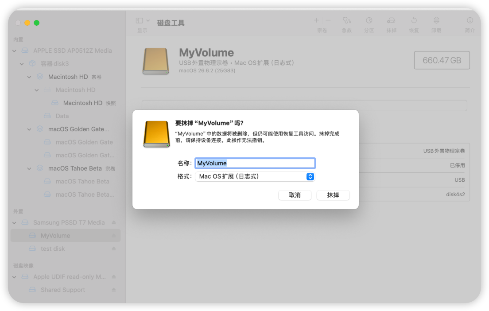Collapse Macintosh HD 宗卷 group
The image size is (489, 311).
point(29,77)
